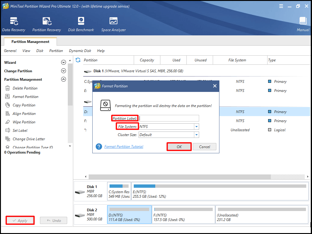Screen dimensions: 312x234
Task: Click the sidebar scroll up arrow
Action: point(70,60)
